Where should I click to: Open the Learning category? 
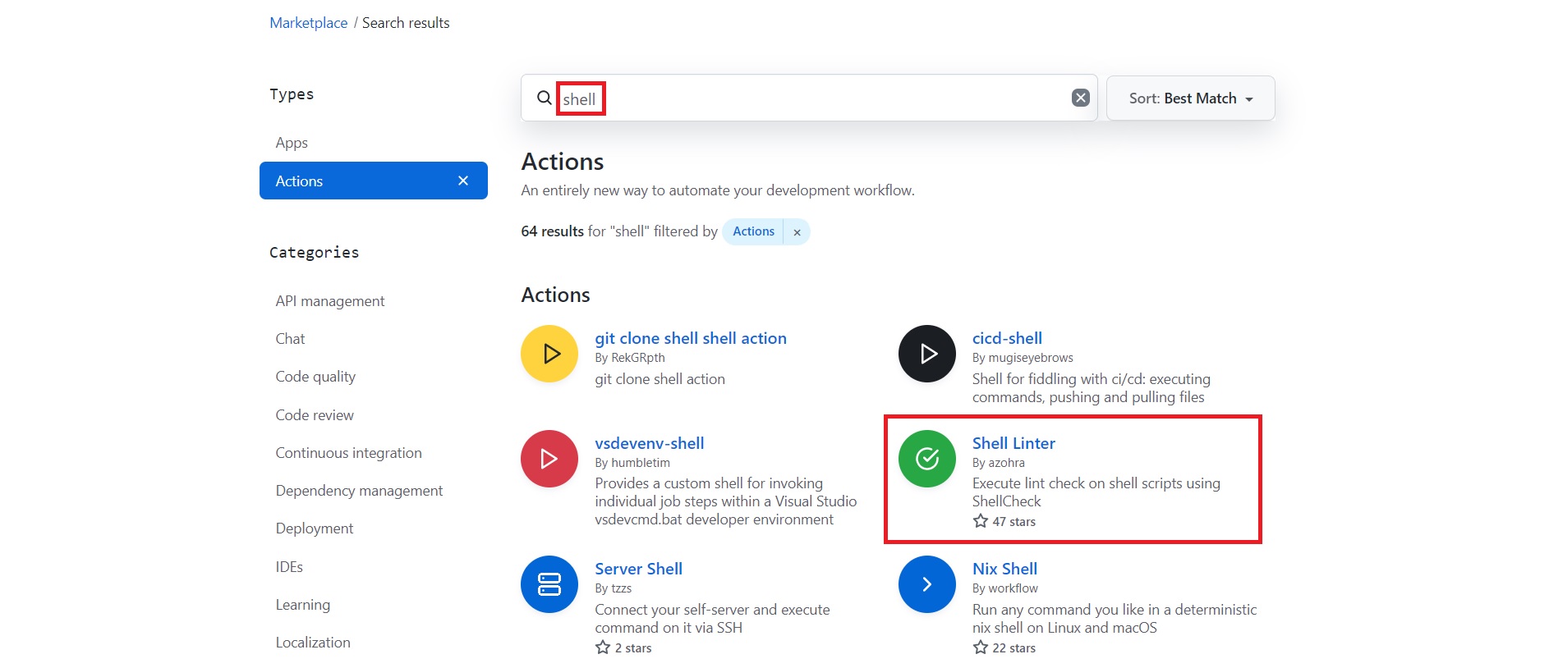pos(303,605)
